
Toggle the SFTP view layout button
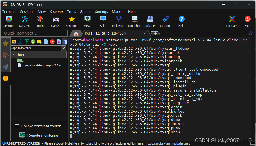tap(65, 42)
